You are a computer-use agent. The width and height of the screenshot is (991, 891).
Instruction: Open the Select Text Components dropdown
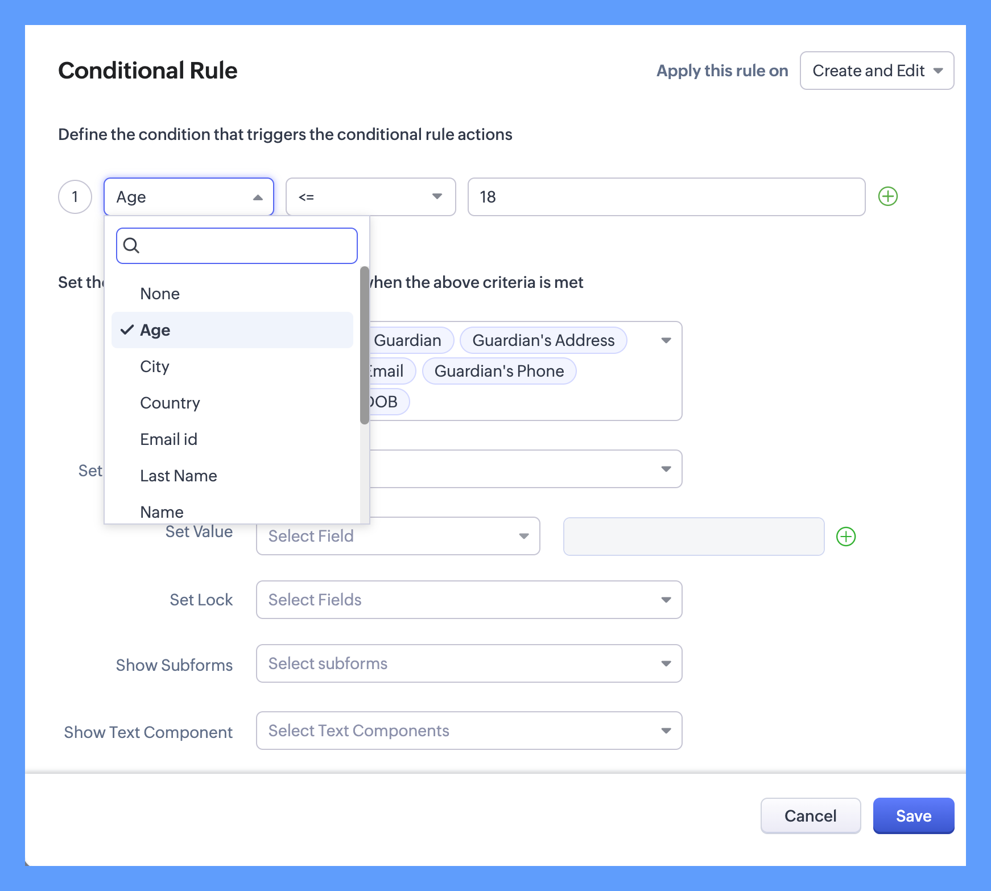click(x=469, y=731)
